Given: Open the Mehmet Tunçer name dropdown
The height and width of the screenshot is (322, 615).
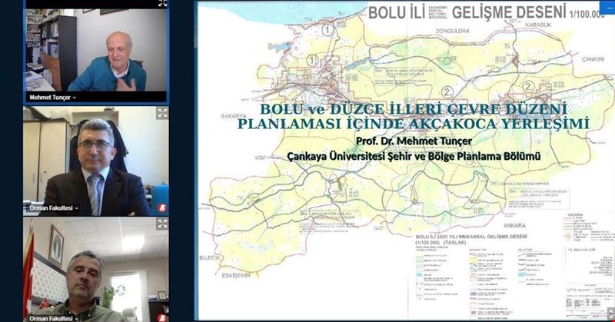Looking at the screenshot, I should (x=52, y=98).
